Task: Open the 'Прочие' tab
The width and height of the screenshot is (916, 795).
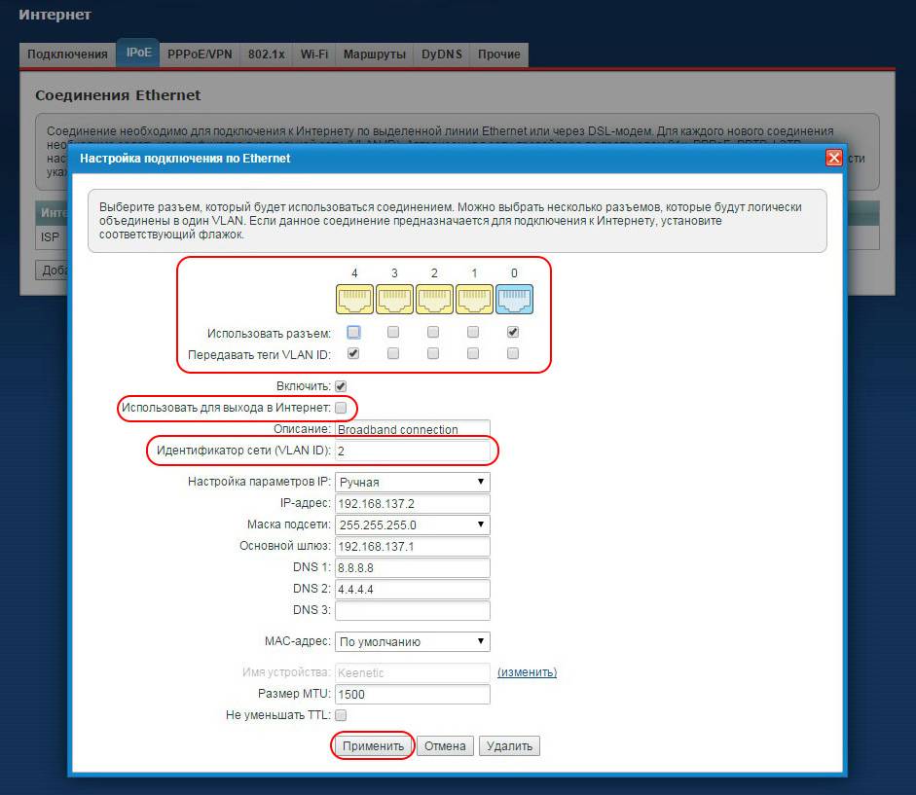Action: click(499, 54)
